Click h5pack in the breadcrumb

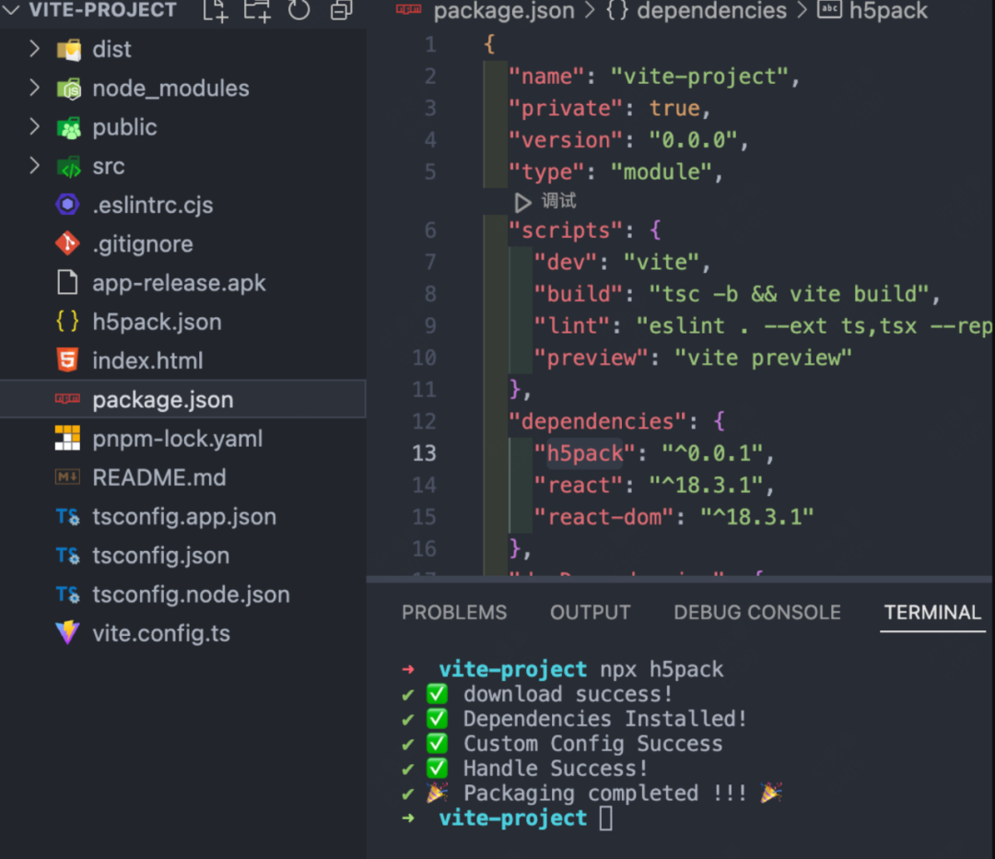[x=888, y=11]
